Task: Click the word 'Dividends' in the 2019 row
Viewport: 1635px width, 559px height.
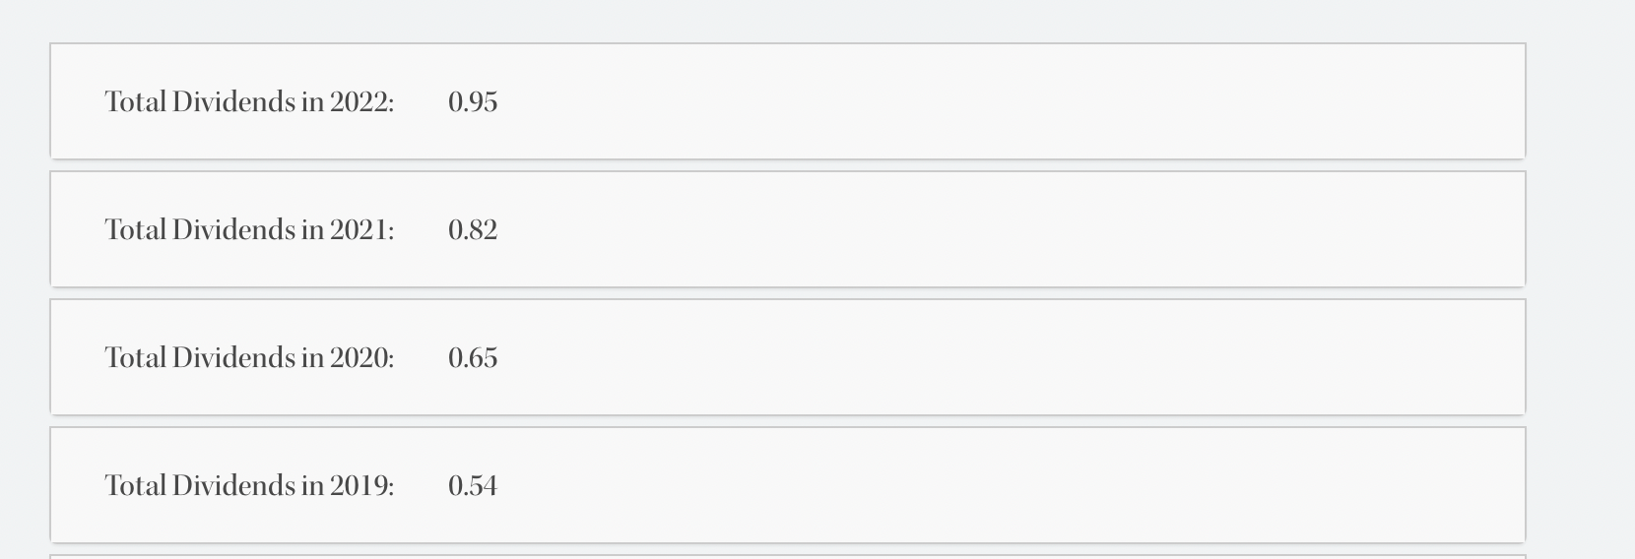Action: pos(233,486)
